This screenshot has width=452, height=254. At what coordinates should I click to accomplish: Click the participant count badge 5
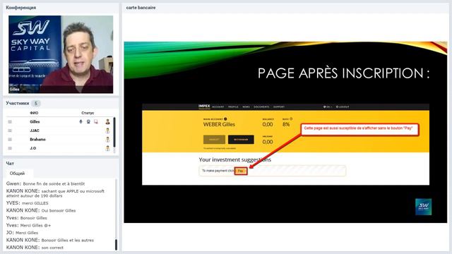click(x=36, y=104)
